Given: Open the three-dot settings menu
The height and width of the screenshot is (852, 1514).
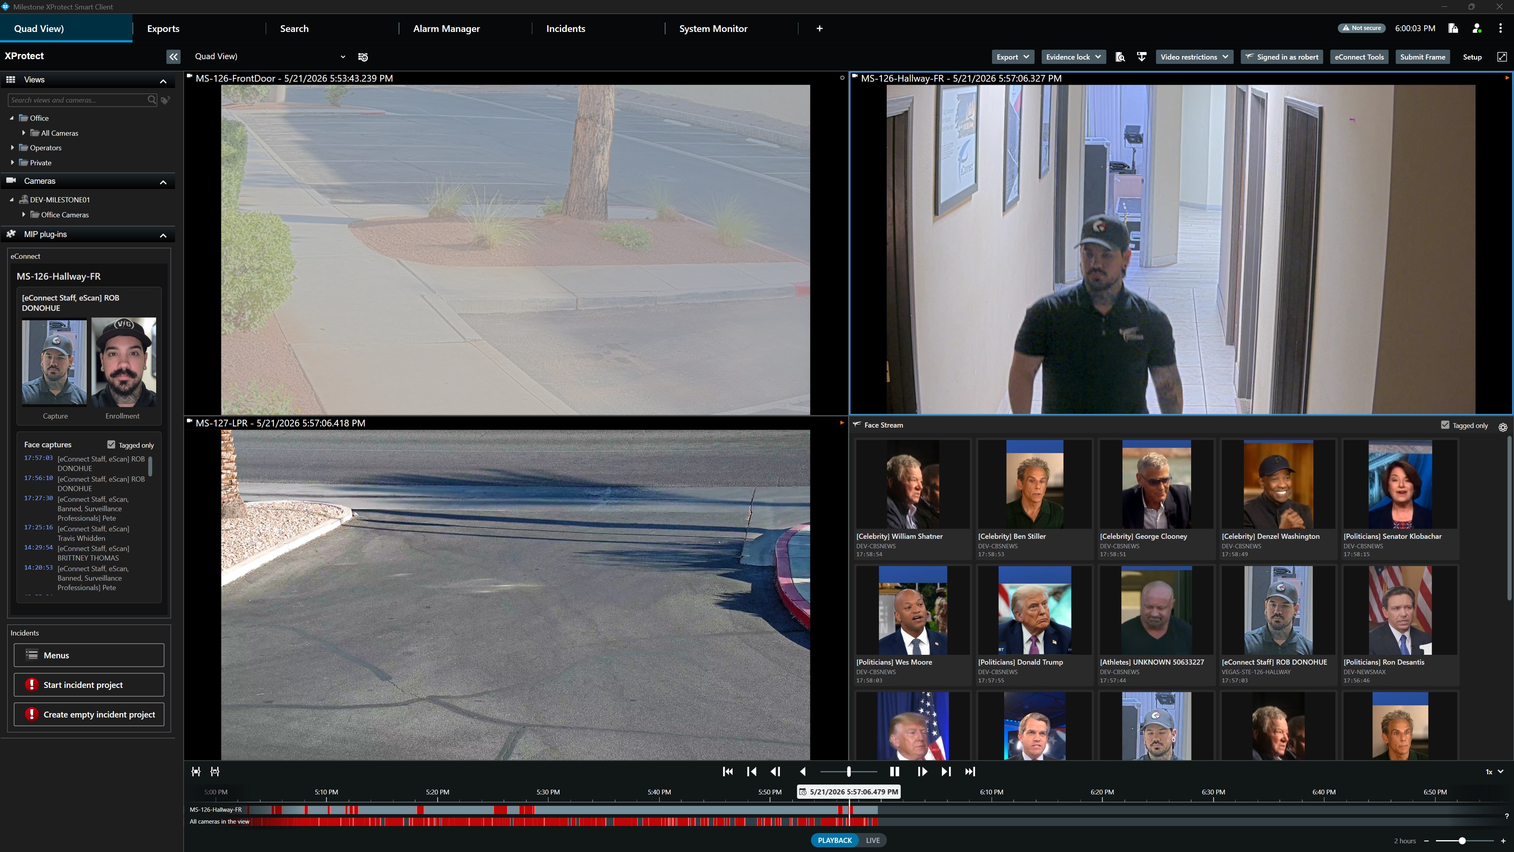Looking at the screenshot, I should [1501, 28].
